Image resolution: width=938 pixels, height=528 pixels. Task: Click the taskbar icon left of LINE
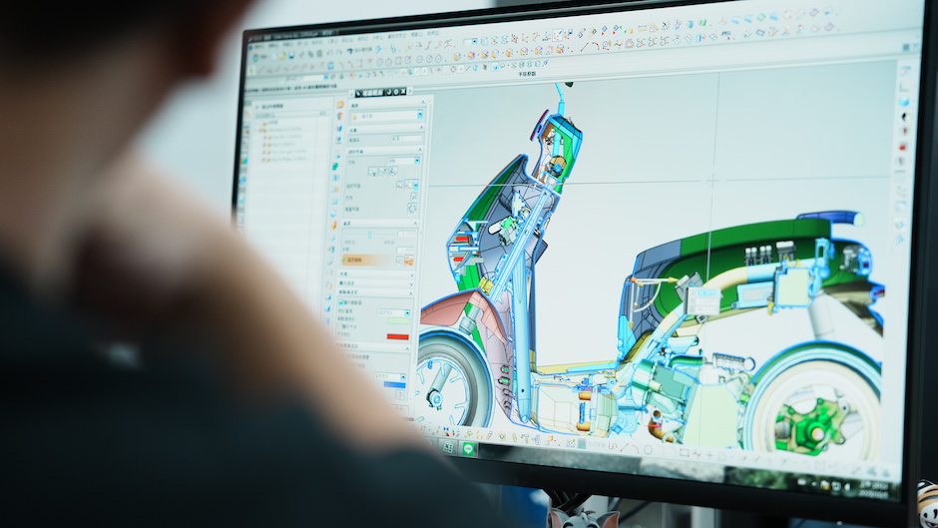[x=448, y=446]
